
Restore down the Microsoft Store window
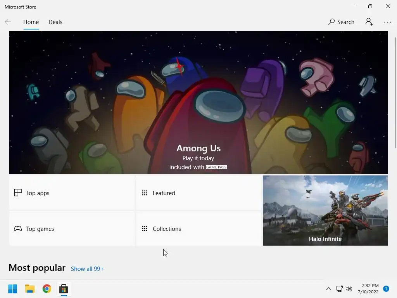click(x=370, y=6)
